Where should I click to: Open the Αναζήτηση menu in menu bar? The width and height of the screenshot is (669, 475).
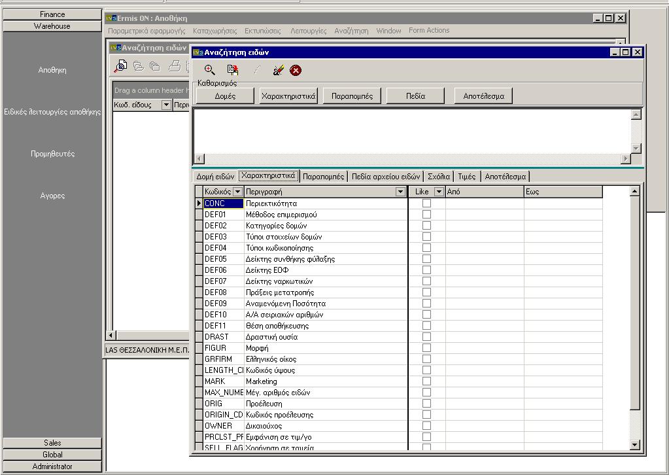pyautogui.click(x=351, y=31)
